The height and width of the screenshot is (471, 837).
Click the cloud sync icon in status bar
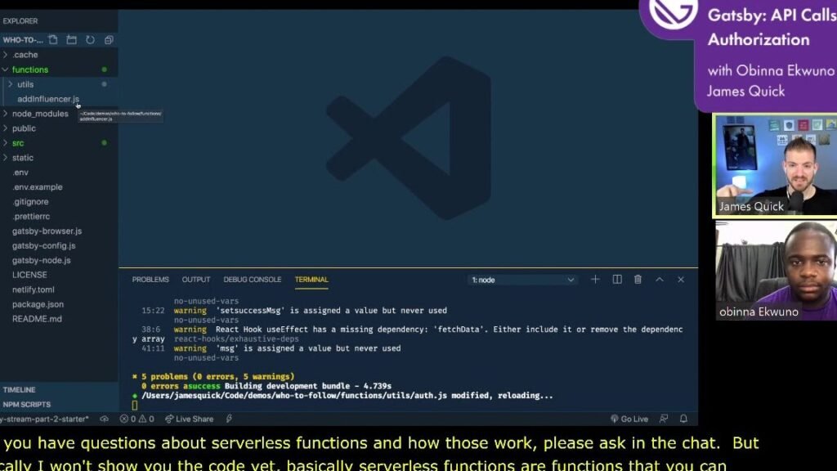(x=104, y=419)
